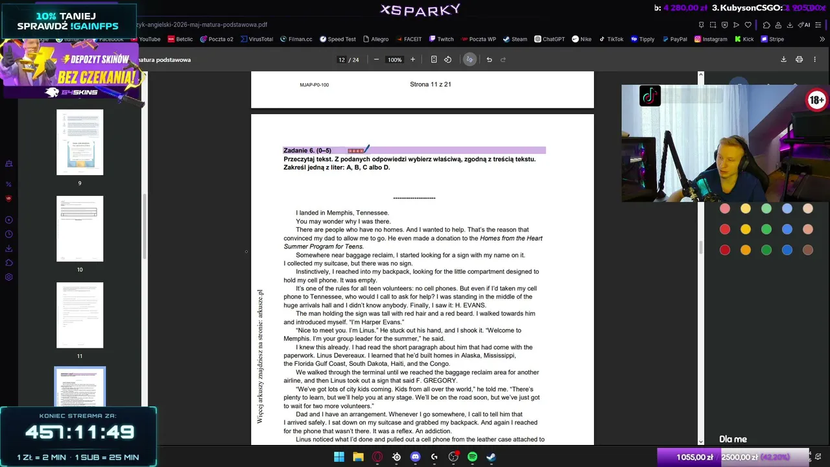
Task: Pick the green swatch in the middle row
Action: click(766, 229)
